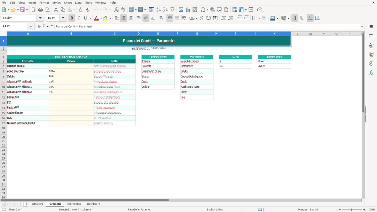Apply the yellow Background Color swatch
Screen dimensions: 377x212
106,18
